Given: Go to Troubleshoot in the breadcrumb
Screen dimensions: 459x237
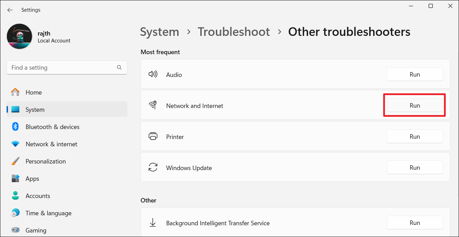Looking at the screenshot, I should (233, 32).
